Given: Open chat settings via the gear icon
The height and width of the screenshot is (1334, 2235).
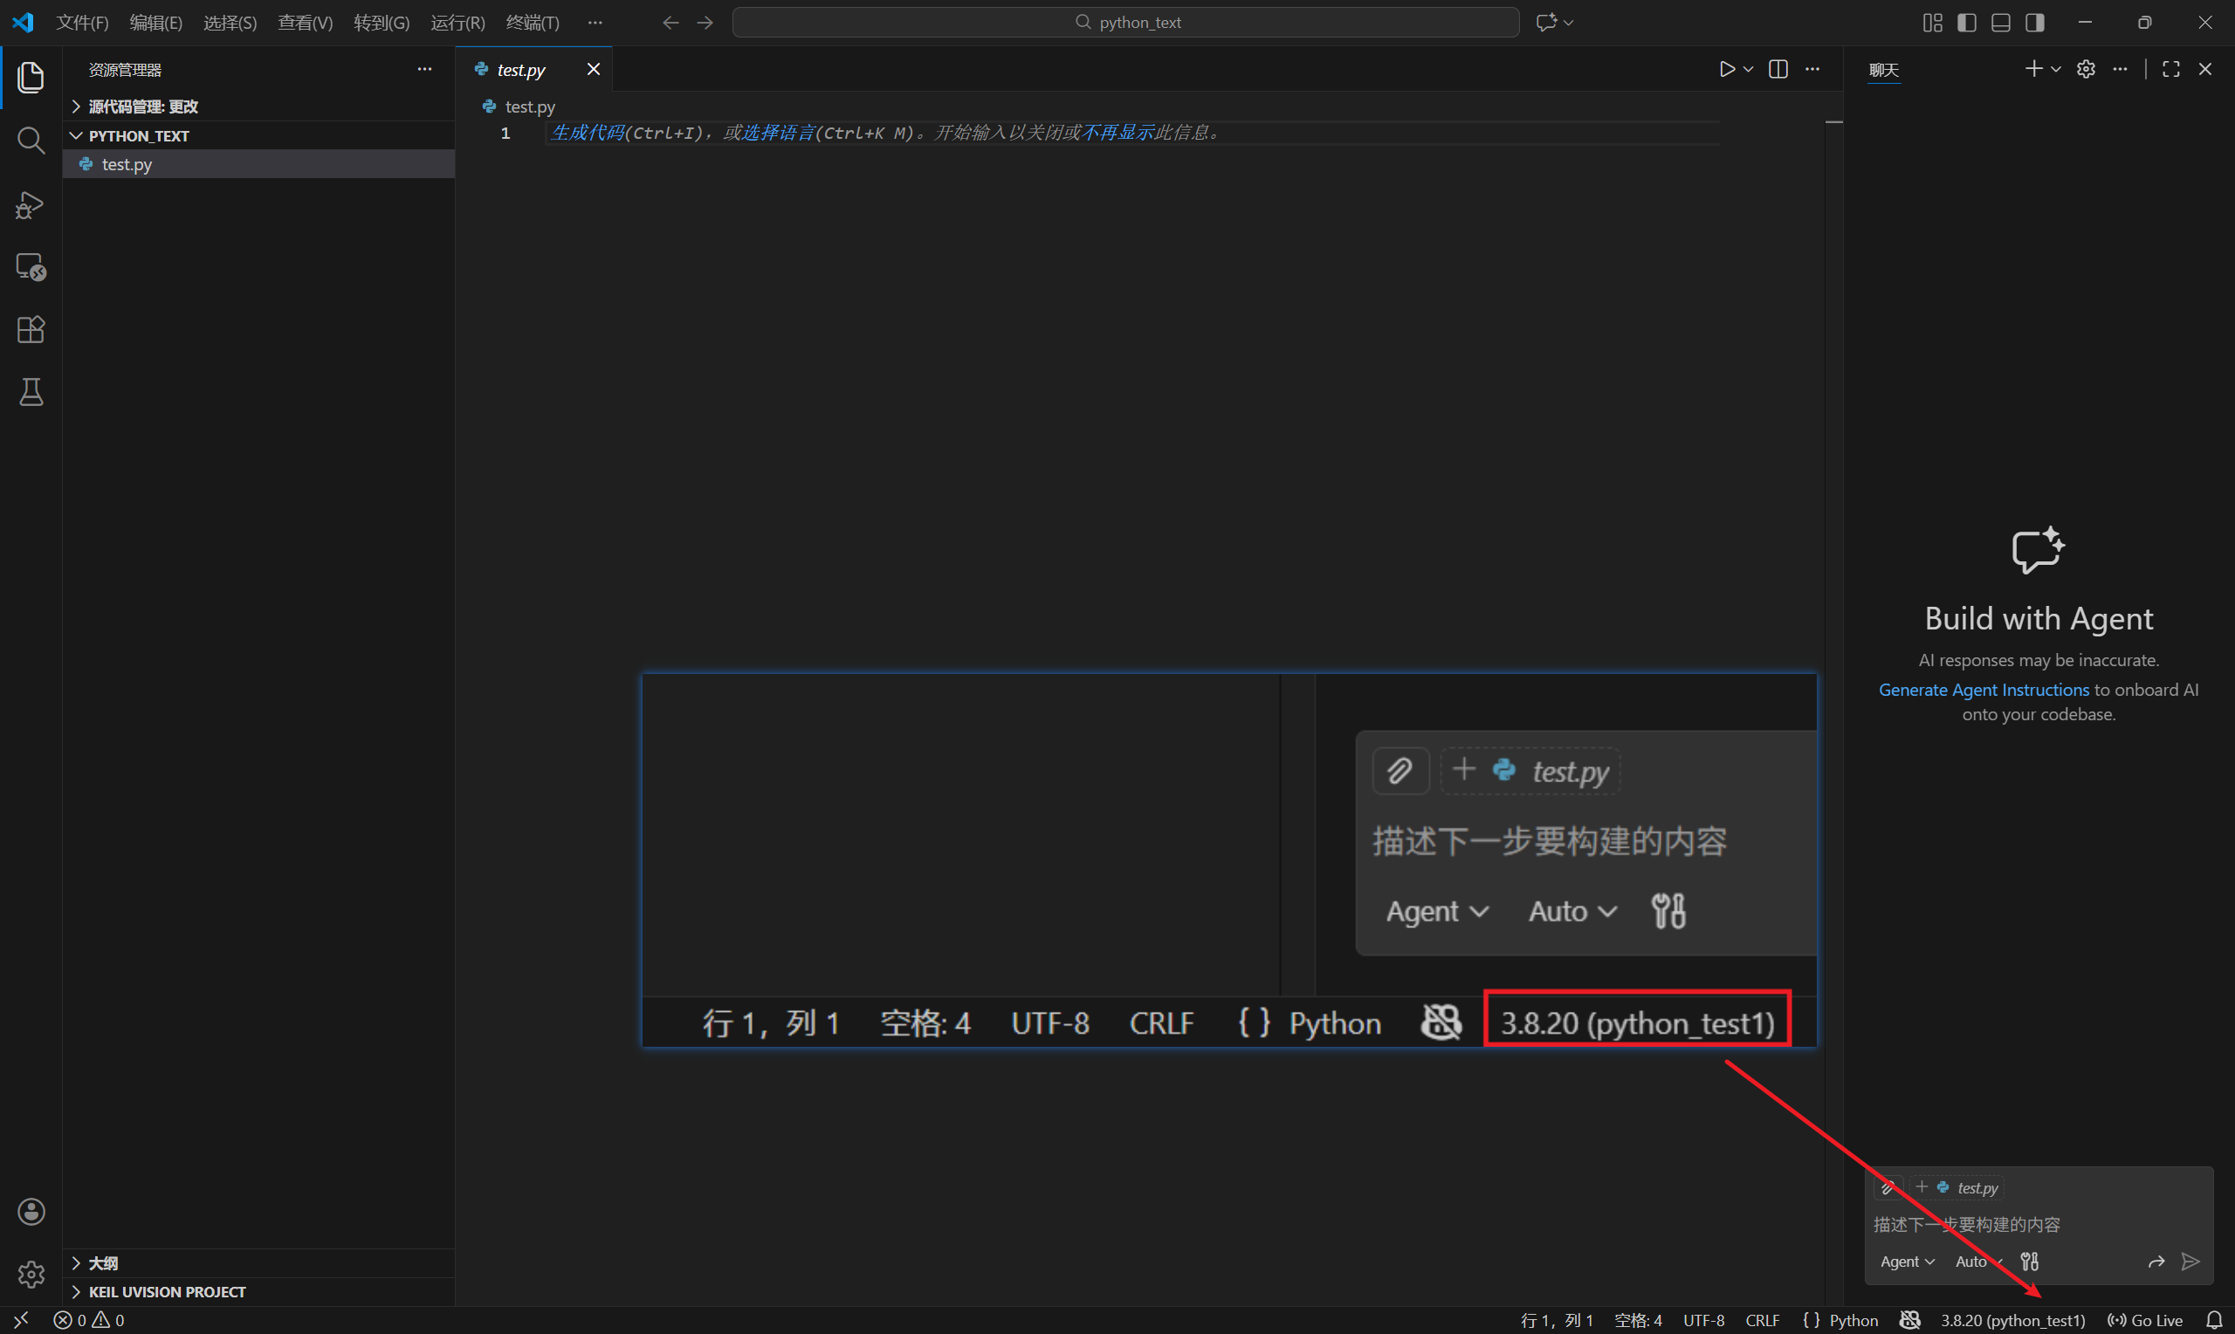Looking at the screenshot, I should pos(2086,68).
